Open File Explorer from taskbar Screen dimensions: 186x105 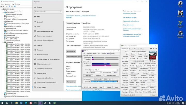pos(17,103)
